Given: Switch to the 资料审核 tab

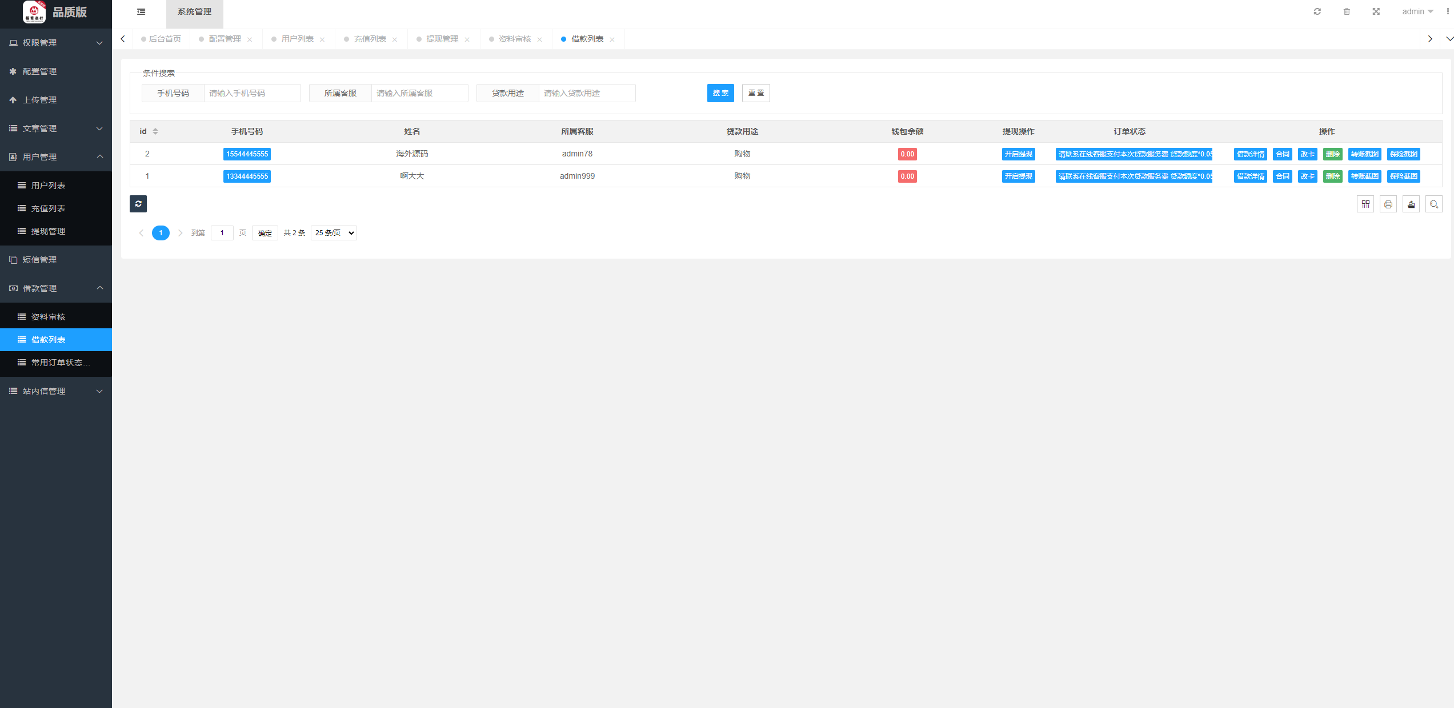Looking at the screenshot, I should 515,39.
